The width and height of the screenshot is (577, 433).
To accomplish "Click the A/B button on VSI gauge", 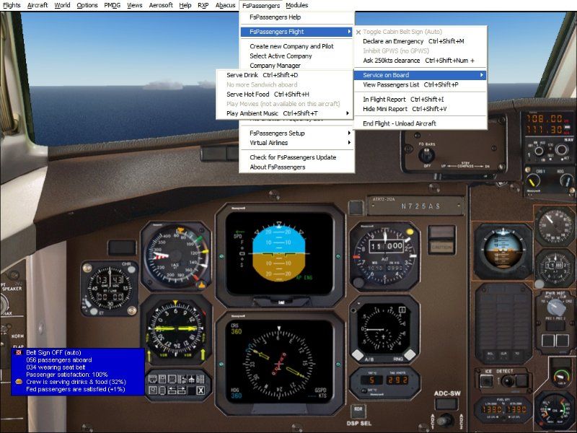I will coord(358,355).
